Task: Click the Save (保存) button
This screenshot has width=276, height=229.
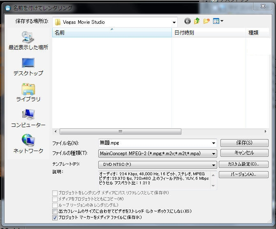Action: 244,143
